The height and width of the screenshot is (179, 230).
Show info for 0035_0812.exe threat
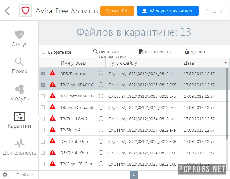point(101,96)
